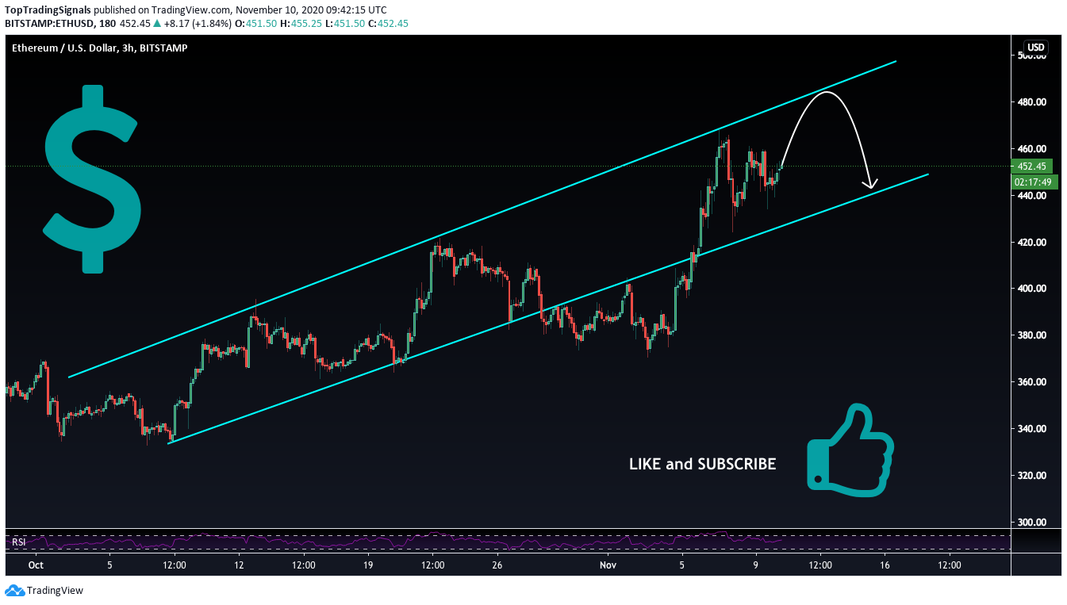Click the 420.00 price axis label
Screen dimensions: 1067x605
1031,242
